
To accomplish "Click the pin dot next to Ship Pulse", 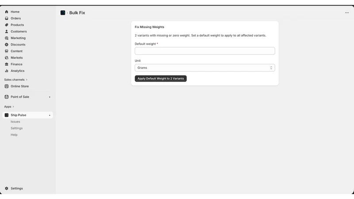I will tap(50, 115).
